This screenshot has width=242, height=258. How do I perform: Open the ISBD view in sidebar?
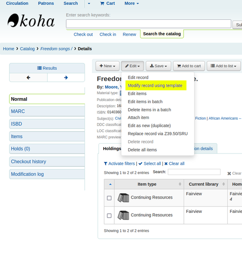(x=47, y=124)
